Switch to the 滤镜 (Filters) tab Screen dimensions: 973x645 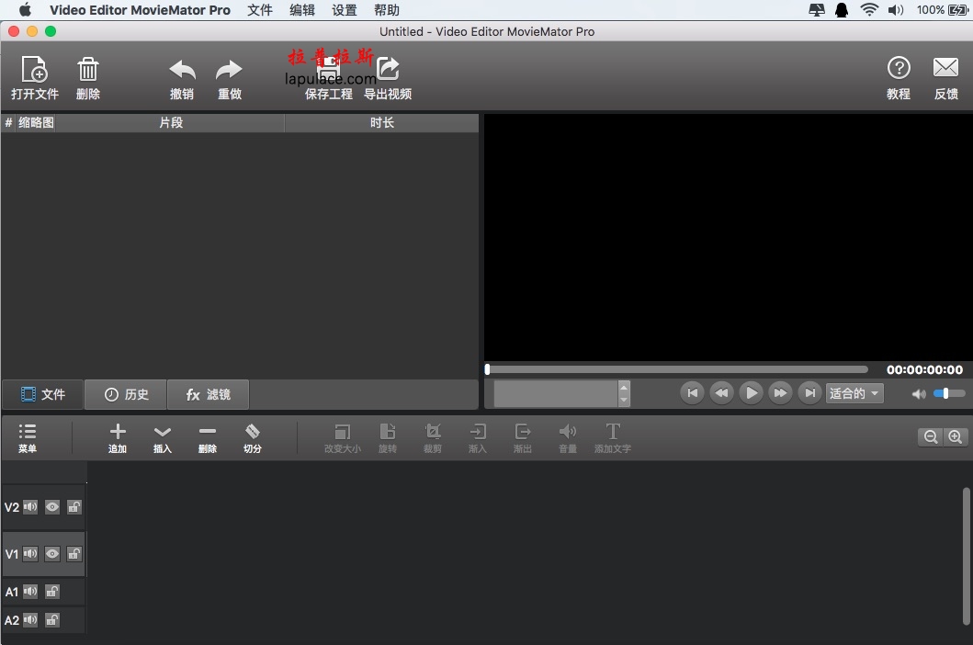(208, 394)
